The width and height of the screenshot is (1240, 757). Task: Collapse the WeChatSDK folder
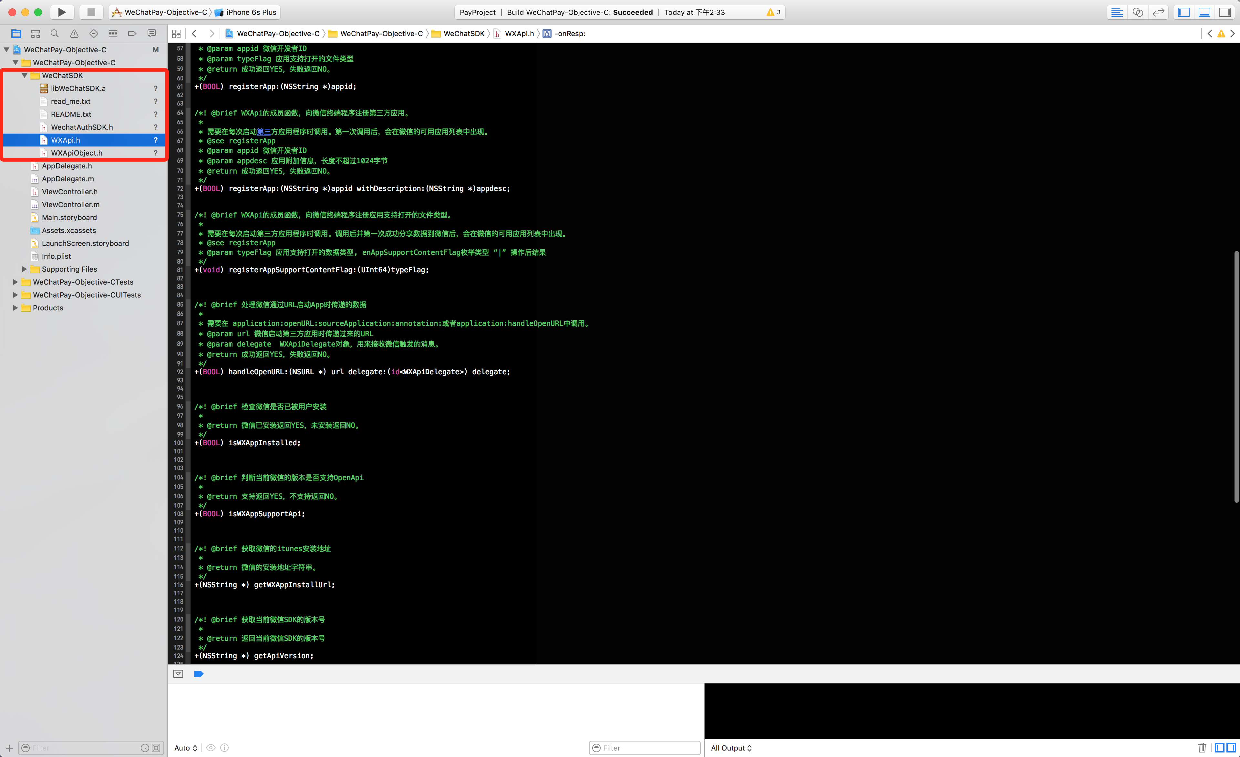[24, 76]
